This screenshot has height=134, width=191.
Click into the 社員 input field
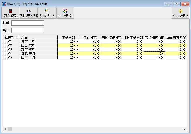[x=28, y=23]
